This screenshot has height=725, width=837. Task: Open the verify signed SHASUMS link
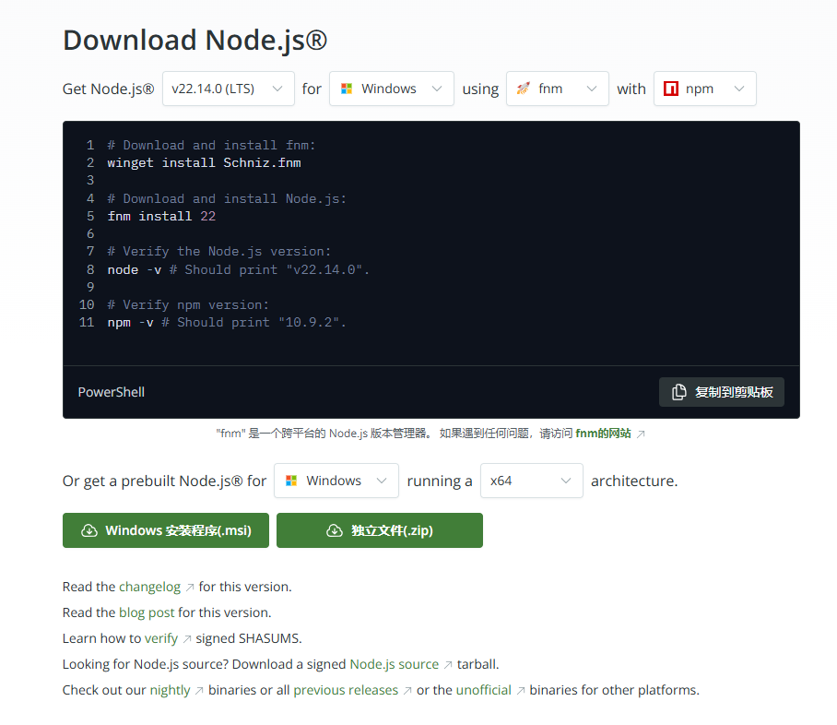[161, 638]
